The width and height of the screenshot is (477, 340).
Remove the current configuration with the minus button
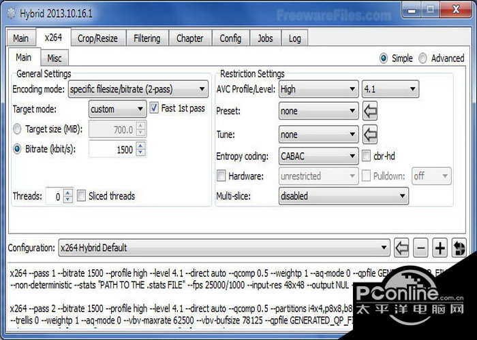[420, 248]
